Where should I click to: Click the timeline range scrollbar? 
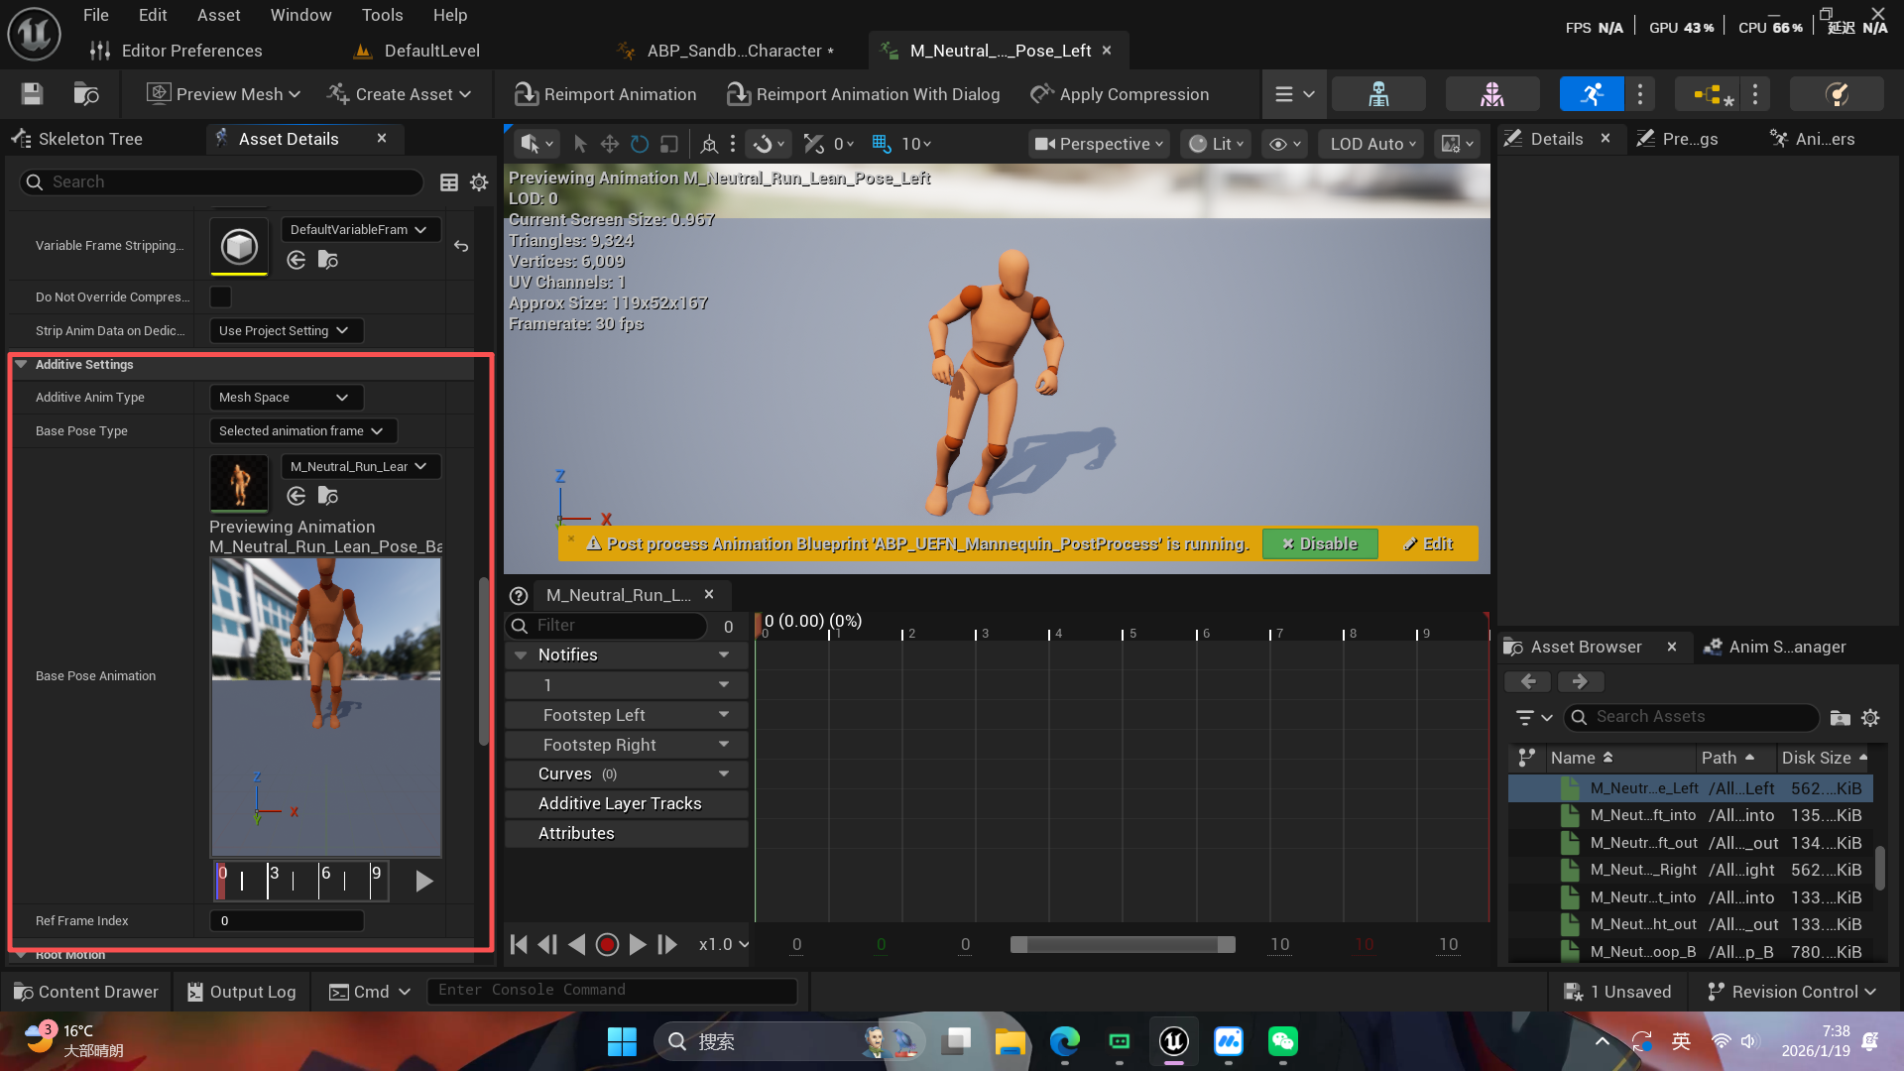1122,945
